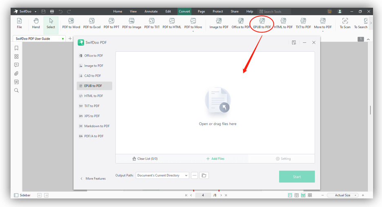Open HTML to PDF ribbon tool

(283, 23)
